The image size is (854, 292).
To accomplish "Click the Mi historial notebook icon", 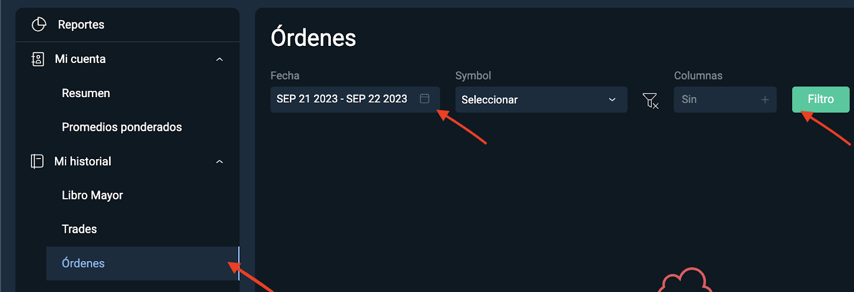I will click(x=37, y=161).
